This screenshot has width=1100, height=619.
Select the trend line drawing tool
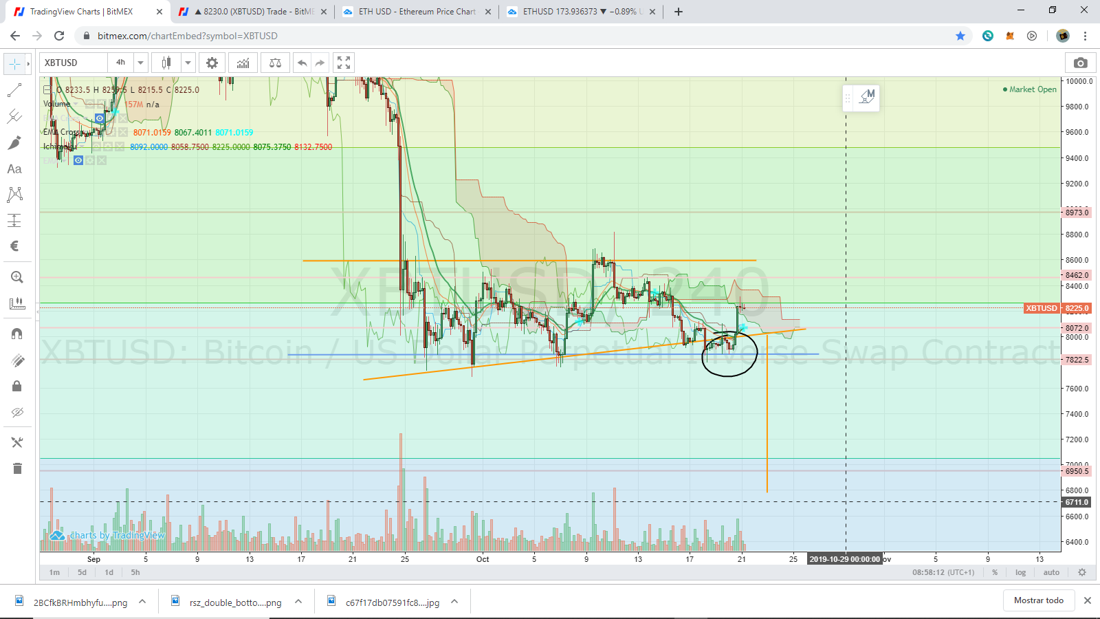pyautogui.click(x=14, y=90)
